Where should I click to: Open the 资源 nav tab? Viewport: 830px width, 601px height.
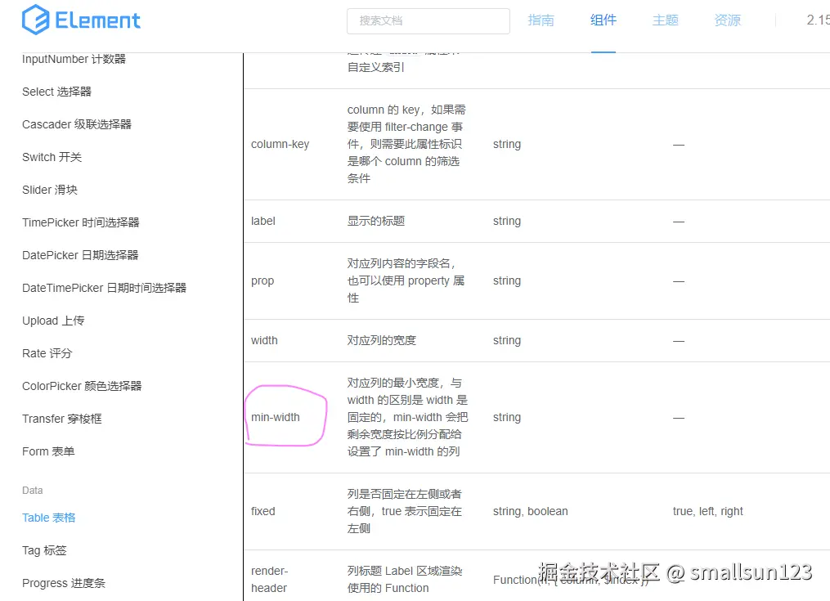click(x=728, y=20)
